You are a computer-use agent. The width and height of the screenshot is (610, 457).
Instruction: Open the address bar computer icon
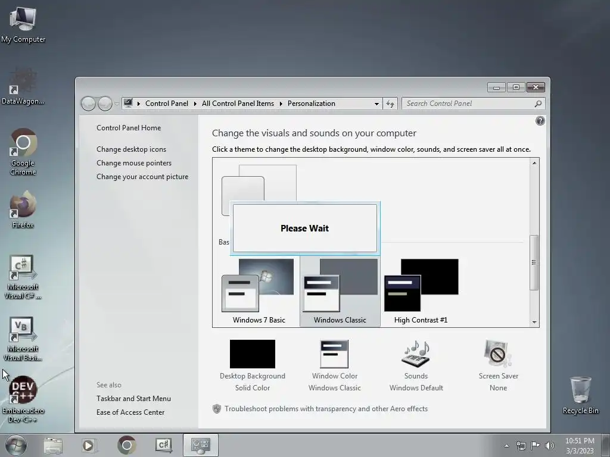click(128, 104)
